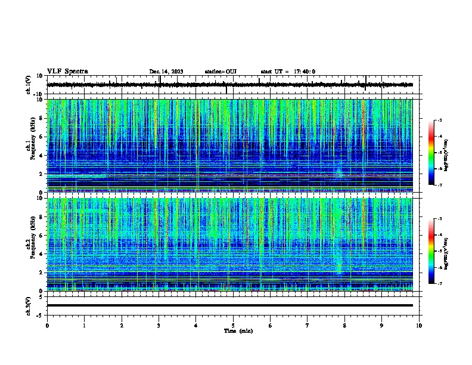Click time axis tick label "2"
The width and height of the screenshot is (472, 365).
(122, 326)
